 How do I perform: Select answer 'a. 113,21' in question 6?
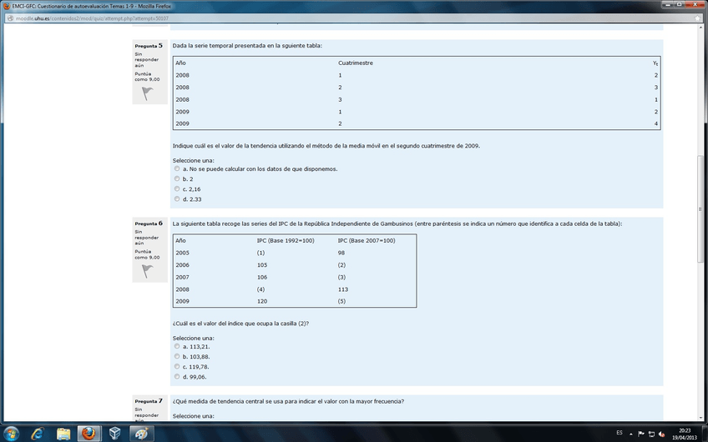pyautogui.click(x=177, y=346)
